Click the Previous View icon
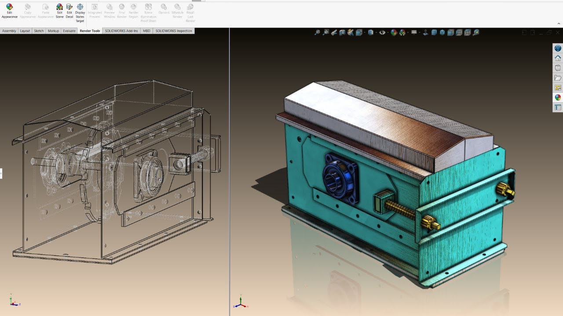The width and height of the screenshot is (563, 316). click(x=334, y=32)
